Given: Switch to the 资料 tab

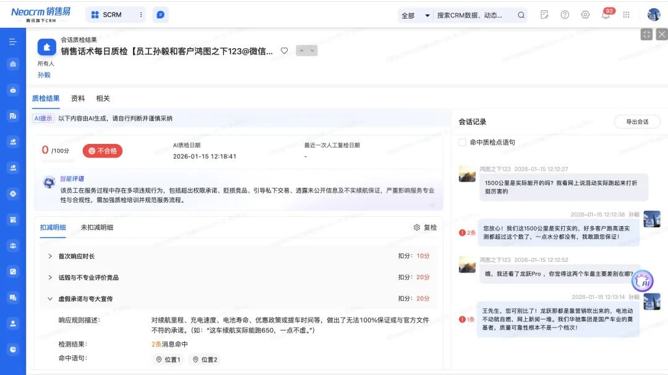Looking at the screenshot, I should tap(78, 98).
